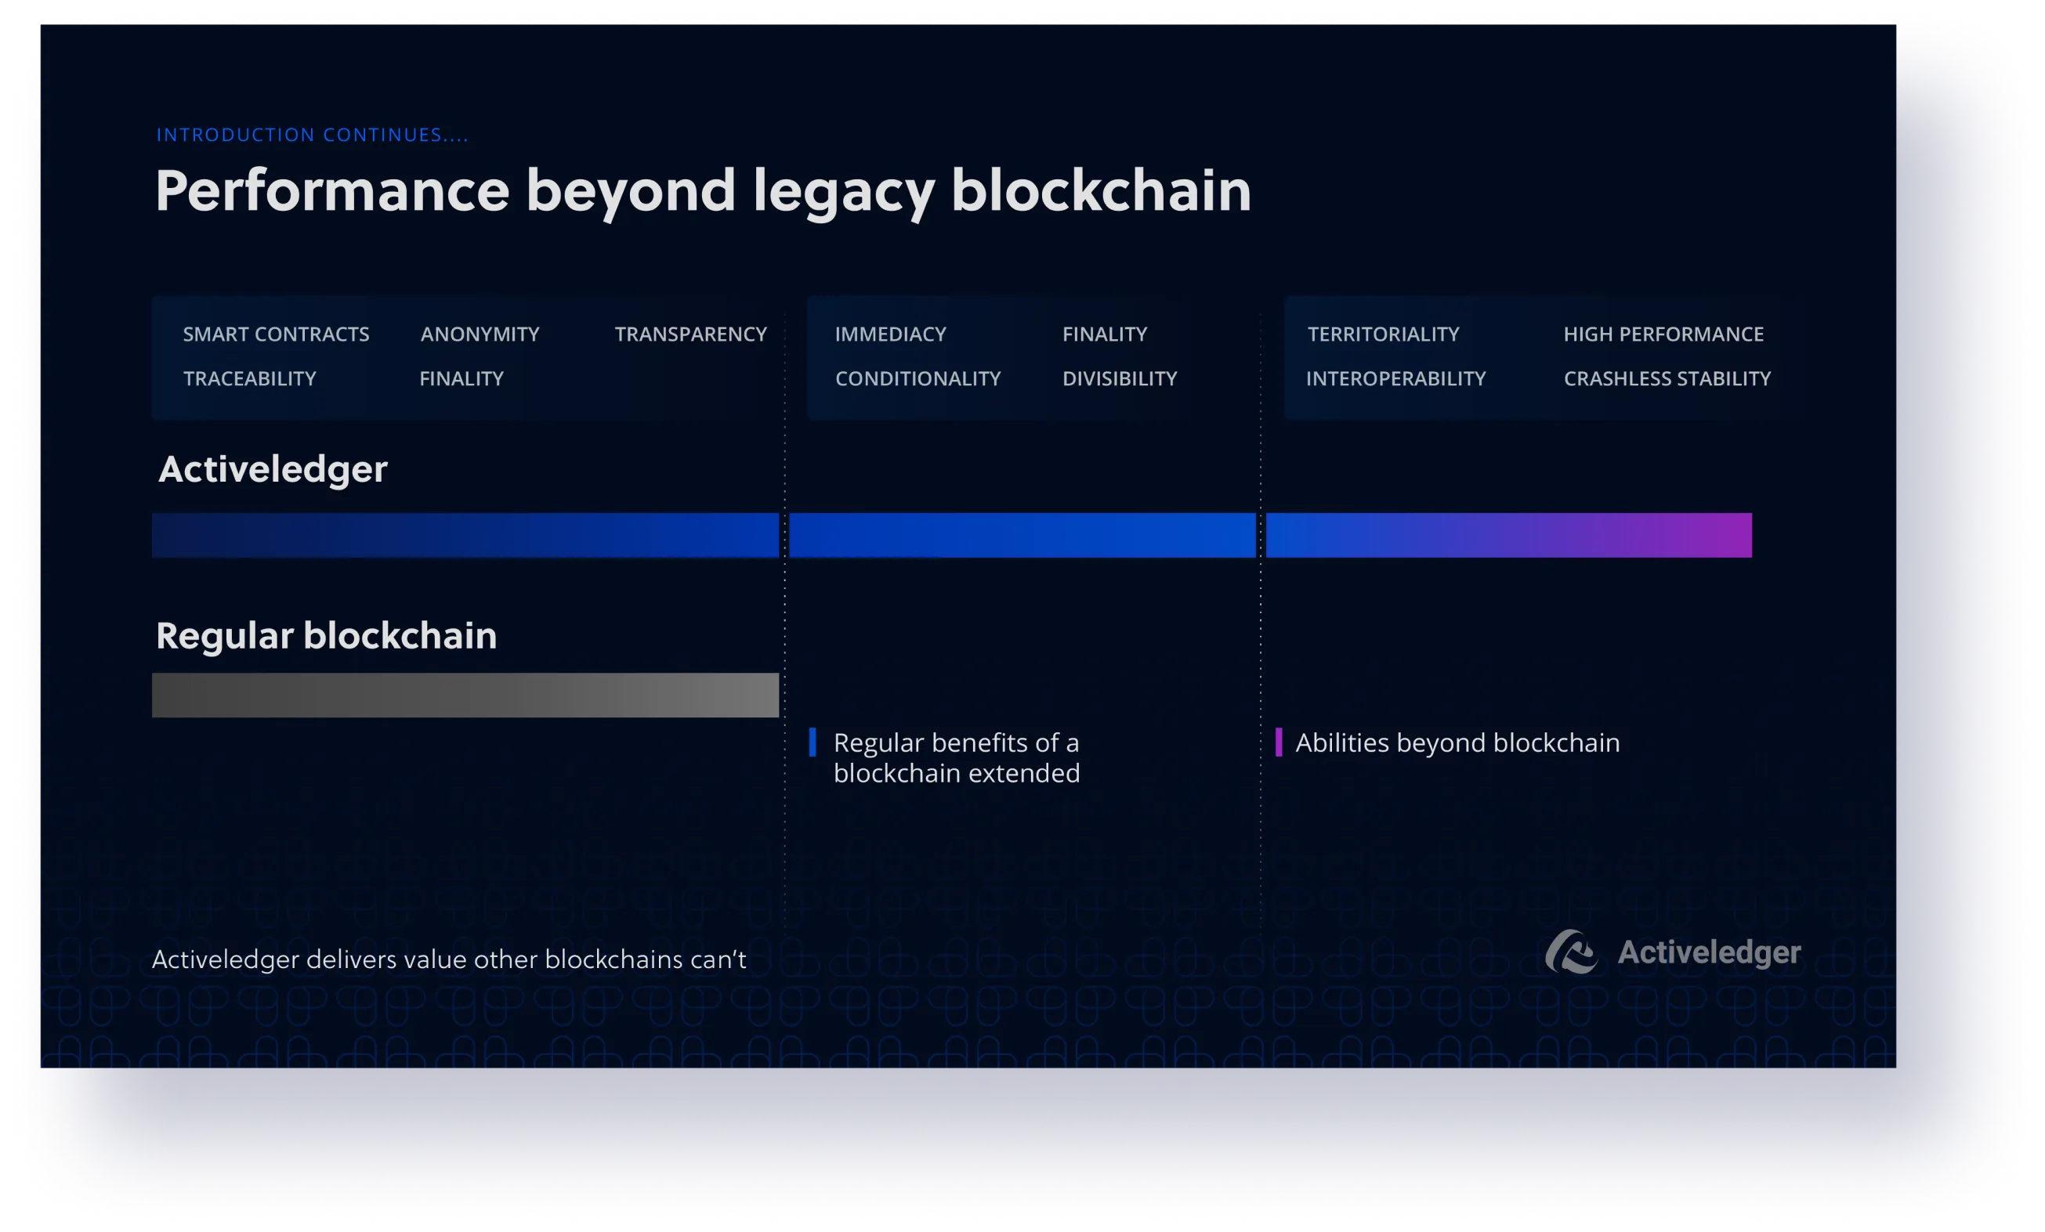Click the middle blue Activeledger bar segment
2045x1232 pixels.
pos(1022,535)
